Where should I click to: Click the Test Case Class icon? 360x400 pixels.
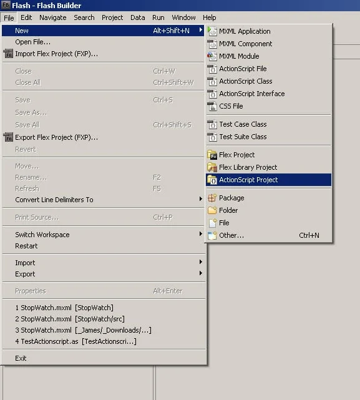coord(212,124)
